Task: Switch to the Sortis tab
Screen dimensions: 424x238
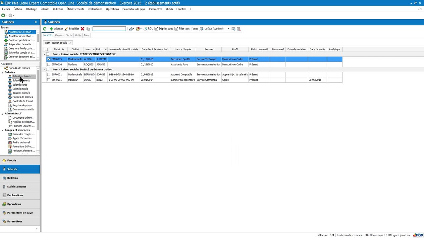Action: [69, 35]
